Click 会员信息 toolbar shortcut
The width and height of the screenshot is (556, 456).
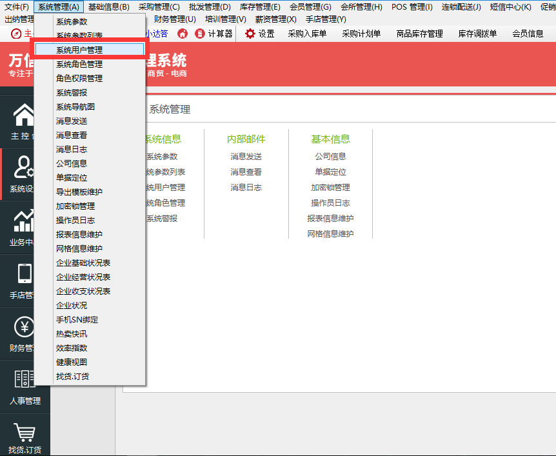click(x=528, y=34)
